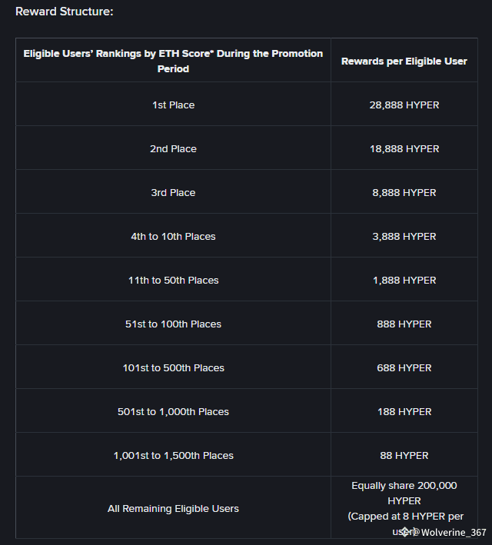The image size is (492, 545).
Task: Click the 3rd Place ranking cell
Action: tap(173, 192)
